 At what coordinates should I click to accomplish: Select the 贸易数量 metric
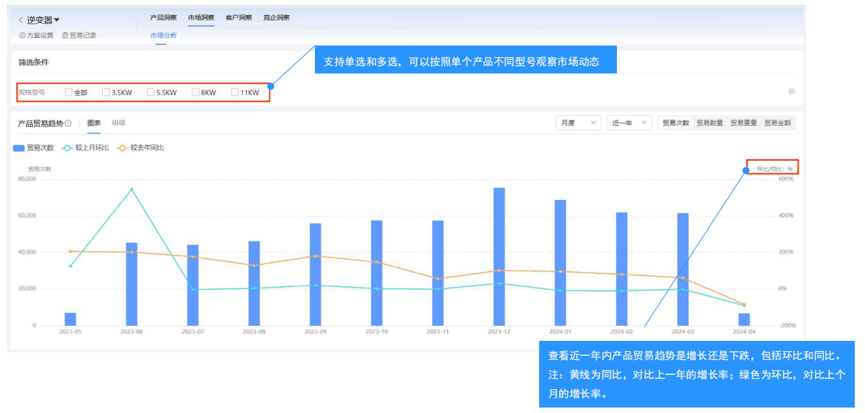tap(710, 122)
